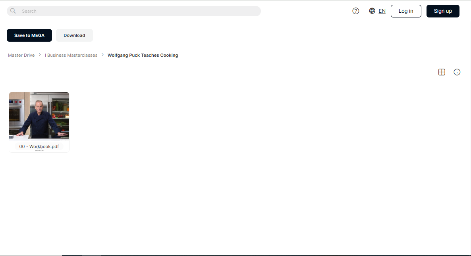Open the help question mark icon
This screenshot has height=256, width=471.
point(356,11)
